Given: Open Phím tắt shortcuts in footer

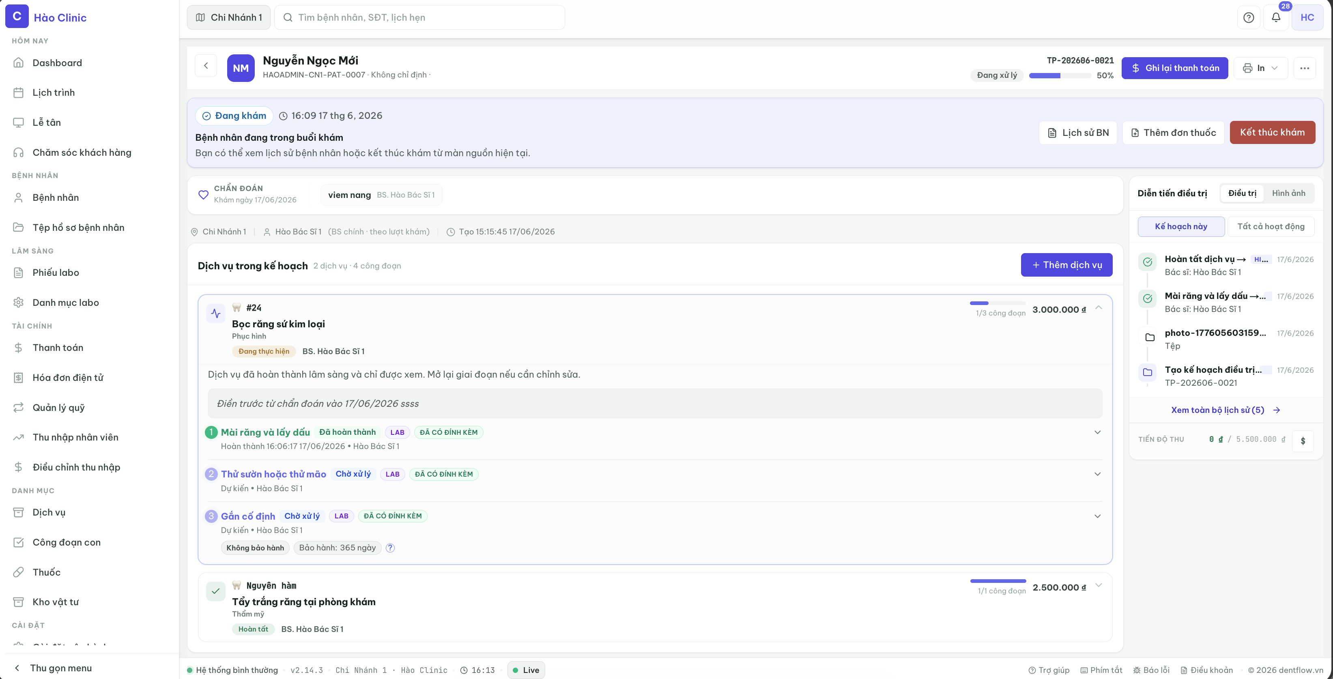Looking at the screenshot, I should 1102,670.
